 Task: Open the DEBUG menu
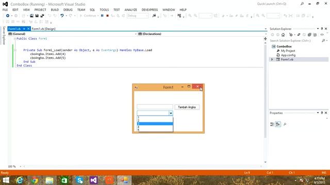68,10
